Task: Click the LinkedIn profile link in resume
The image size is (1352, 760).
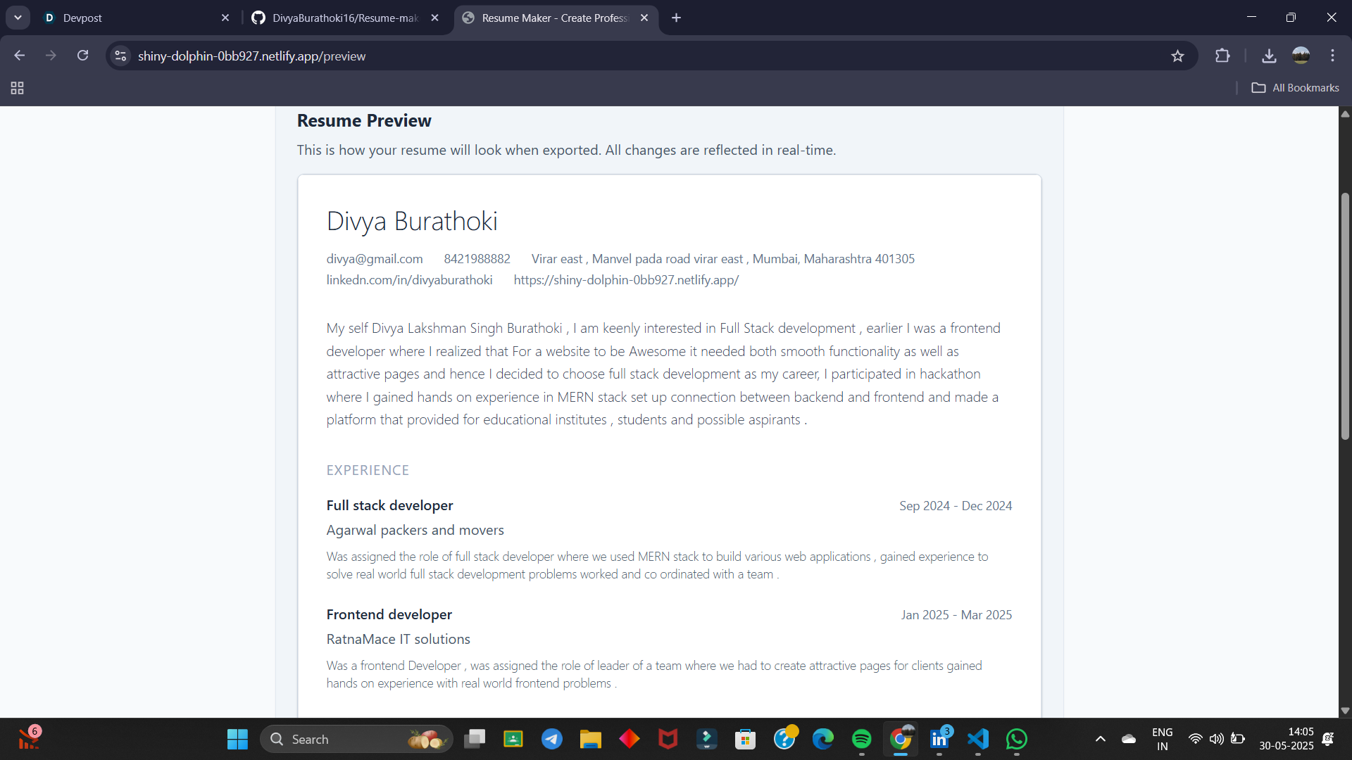Action: [x=409, y=280]
